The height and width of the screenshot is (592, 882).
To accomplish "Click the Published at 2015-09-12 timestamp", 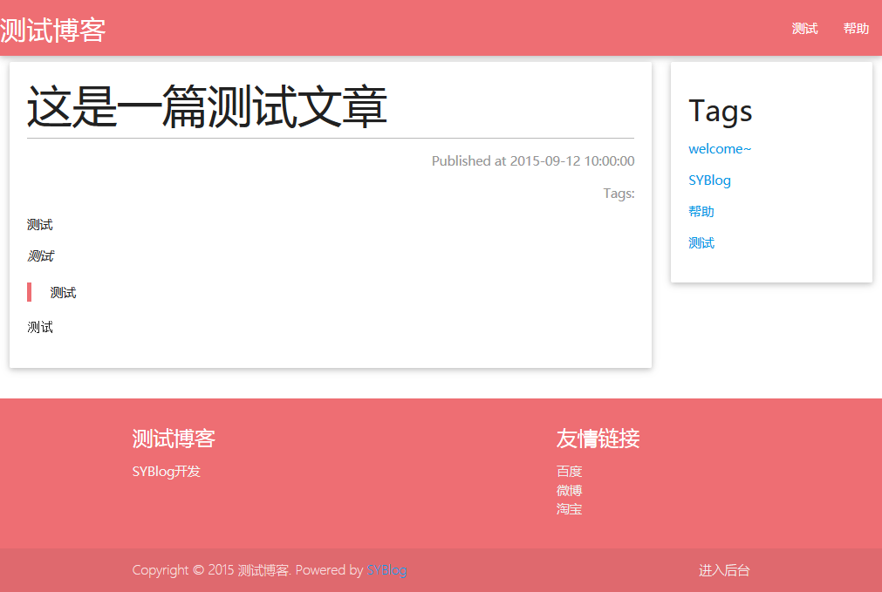I will [532, 161].
